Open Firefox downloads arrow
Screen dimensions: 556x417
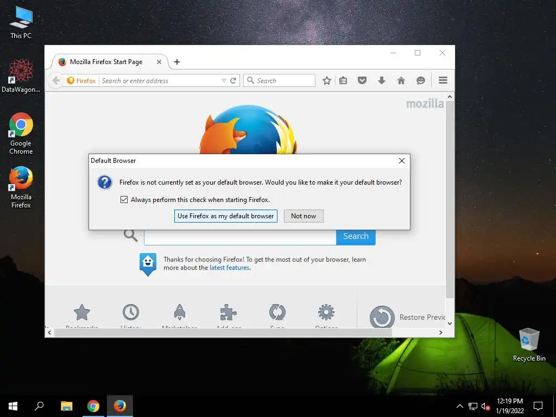tap(382, 80)
